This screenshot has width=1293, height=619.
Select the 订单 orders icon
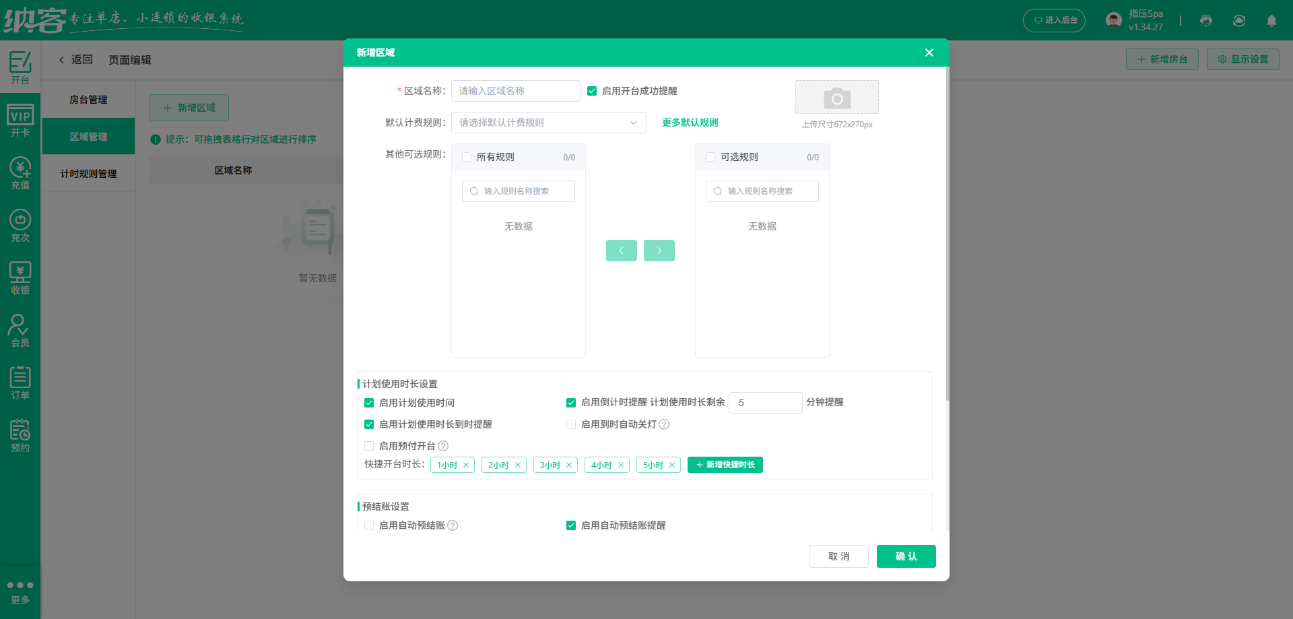20,383
